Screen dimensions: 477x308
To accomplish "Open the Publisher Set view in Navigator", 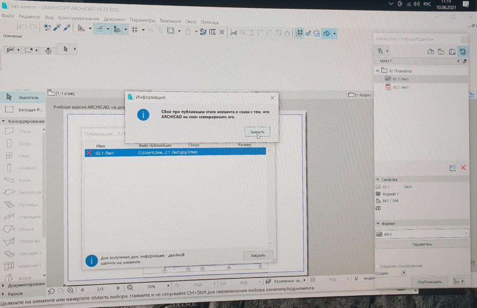I will (463, 51).
